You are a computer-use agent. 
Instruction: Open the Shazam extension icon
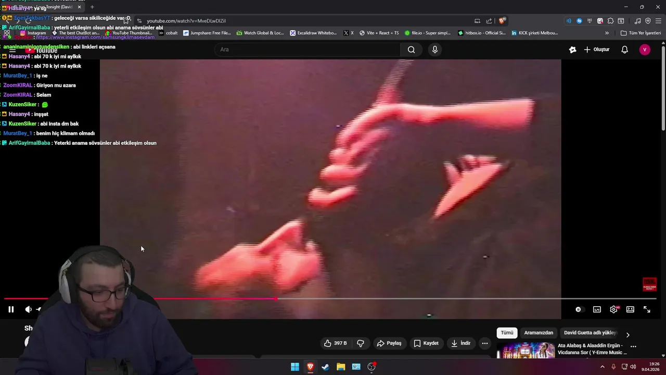coord(579,21)
